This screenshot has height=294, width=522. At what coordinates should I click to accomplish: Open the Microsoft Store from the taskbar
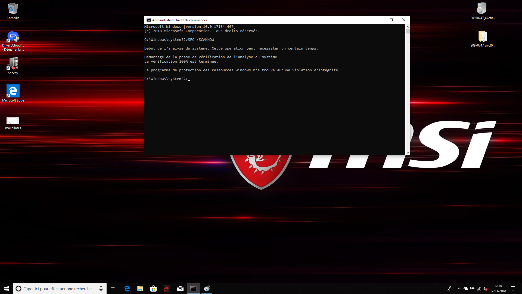click(x=153, y=289)
